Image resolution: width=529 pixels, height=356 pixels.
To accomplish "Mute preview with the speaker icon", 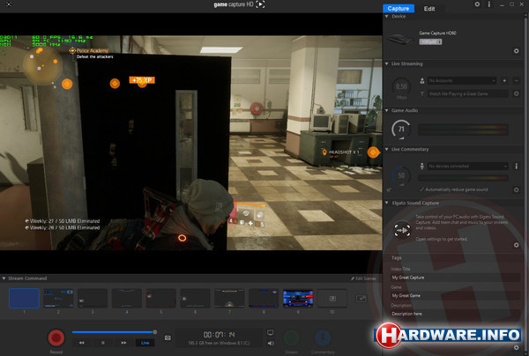I will click(271, 343).
